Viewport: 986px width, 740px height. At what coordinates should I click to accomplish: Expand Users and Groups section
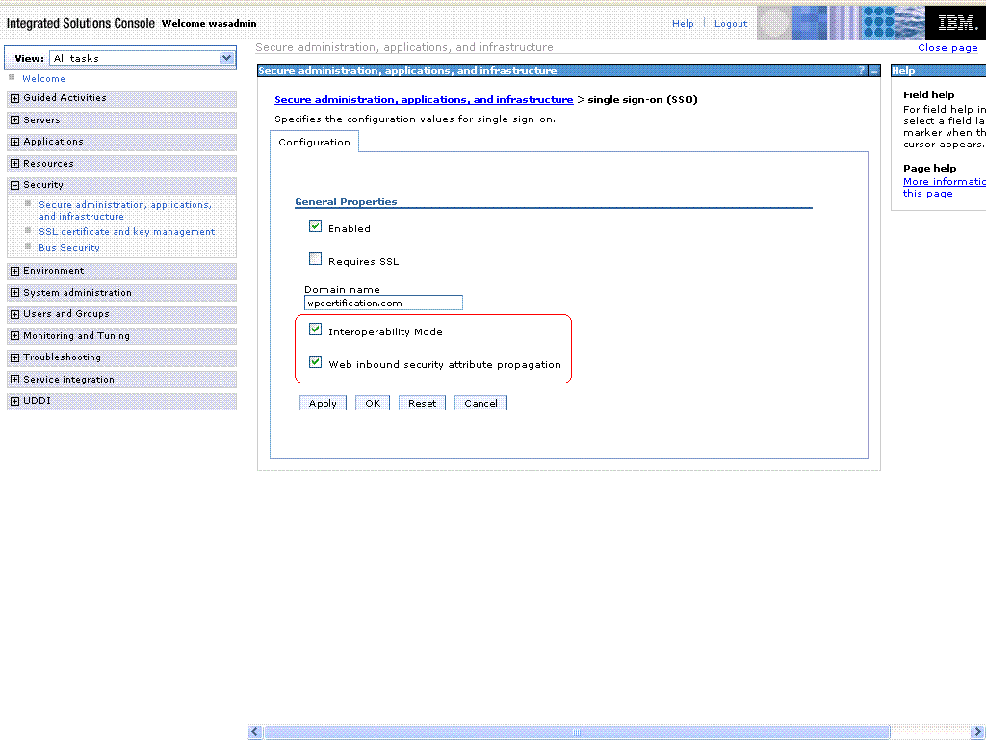(15, 314)
